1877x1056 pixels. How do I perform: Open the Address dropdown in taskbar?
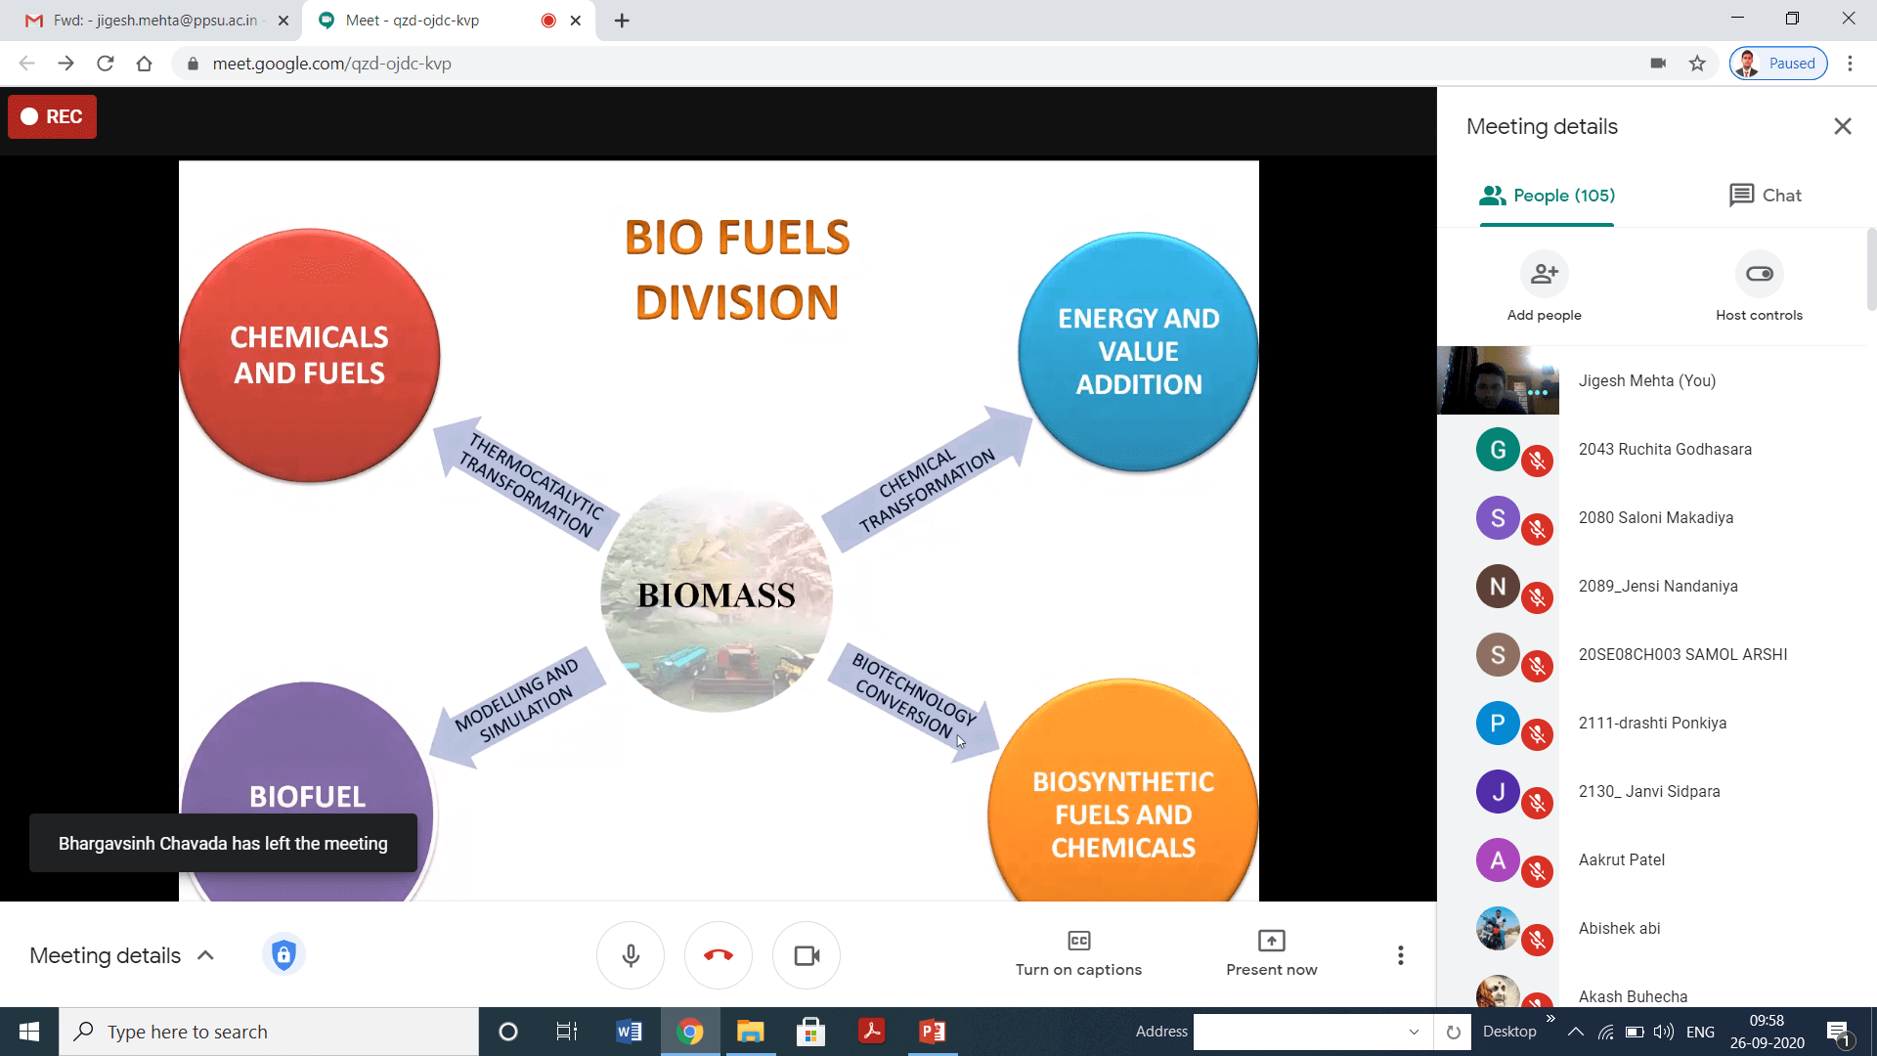click(x=1413, y=1032)
